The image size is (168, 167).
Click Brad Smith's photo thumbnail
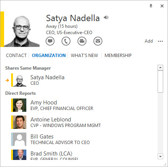coord(20,155)
